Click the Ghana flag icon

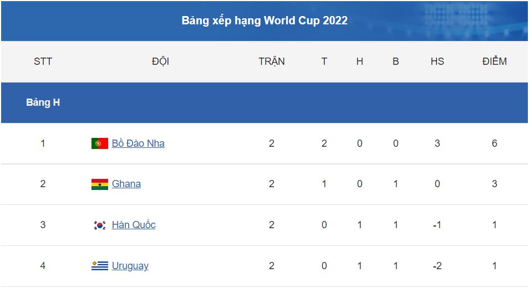click(99, 184)
